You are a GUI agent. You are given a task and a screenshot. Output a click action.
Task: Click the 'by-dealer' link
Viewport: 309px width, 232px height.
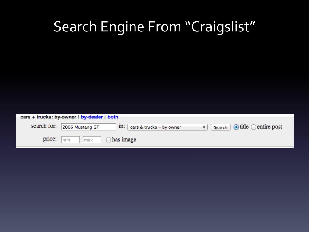[x=92, y=117]
